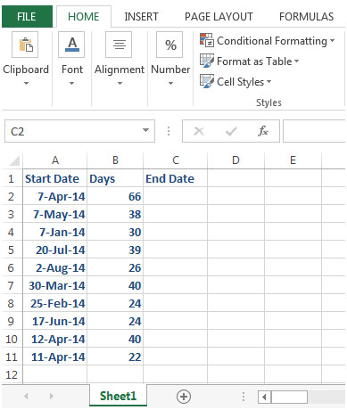Select column B header
The height and width of the screenshot is (410, 347).
pos(115,160)
